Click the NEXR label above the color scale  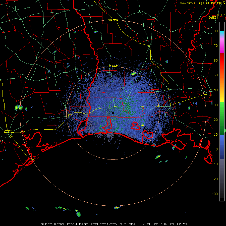[221, 15]
